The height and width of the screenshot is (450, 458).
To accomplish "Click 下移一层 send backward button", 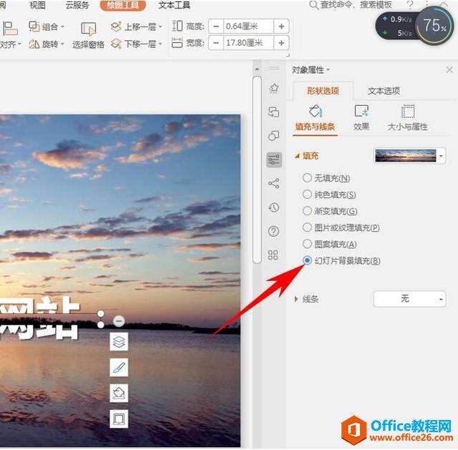I will (133, 44).
